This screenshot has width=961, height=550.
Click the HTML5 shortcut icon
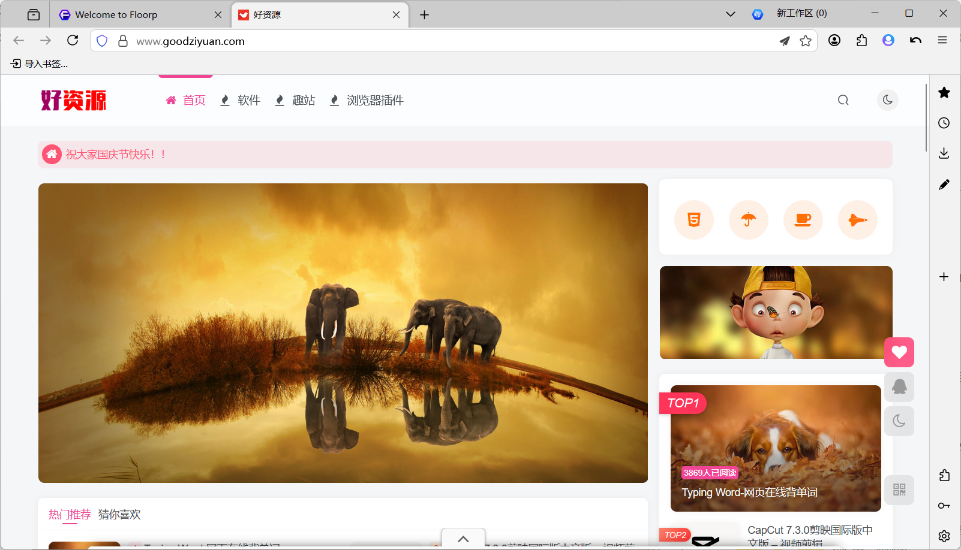pos(693,220)
